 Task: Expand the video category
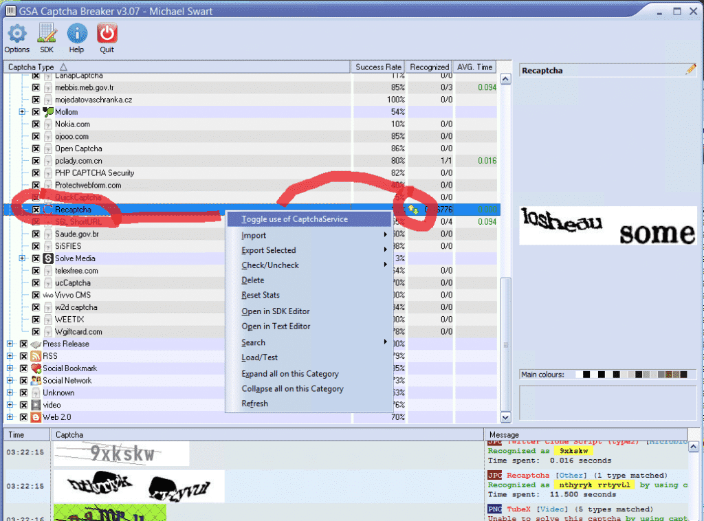[10, 405]
